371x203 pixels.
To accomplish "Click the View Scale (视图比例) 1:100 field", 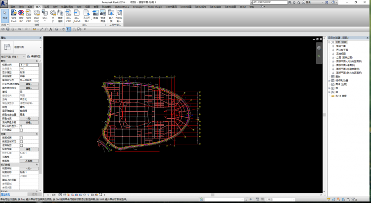I will [x=29, y=65].
